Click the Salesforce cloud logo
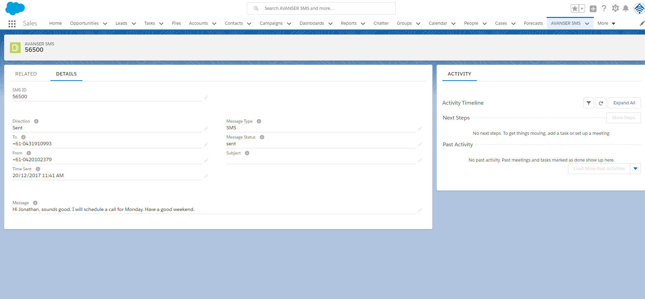This screenshot has width=645, height=299. click(15, 8)
